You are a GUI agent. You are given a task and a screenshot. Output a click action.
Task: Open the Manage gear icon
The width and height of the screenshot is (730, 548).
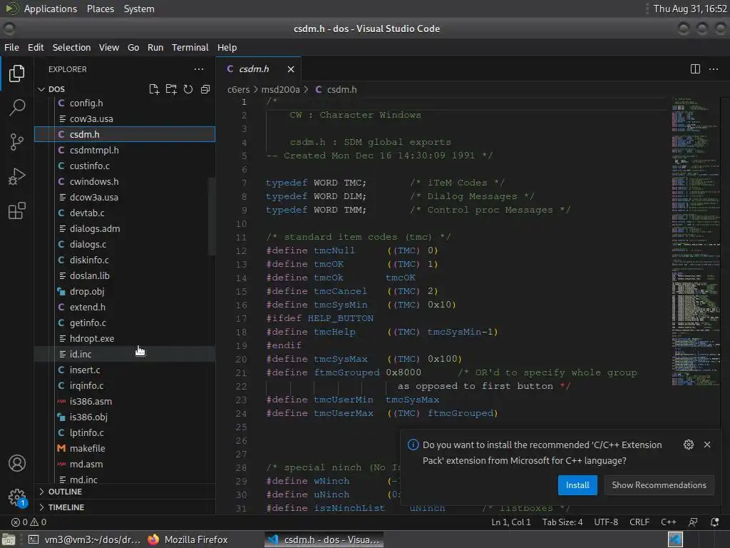tap(17, 497)
